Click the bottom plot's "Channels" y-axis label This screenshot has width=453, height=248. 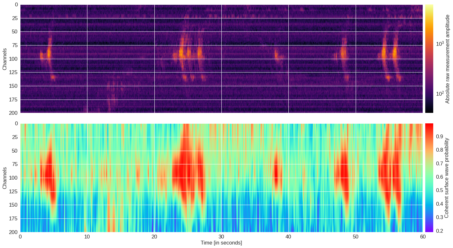[x=4, y=178]
